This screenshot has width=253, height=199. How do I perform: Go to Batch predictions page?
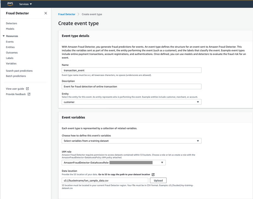16,76
